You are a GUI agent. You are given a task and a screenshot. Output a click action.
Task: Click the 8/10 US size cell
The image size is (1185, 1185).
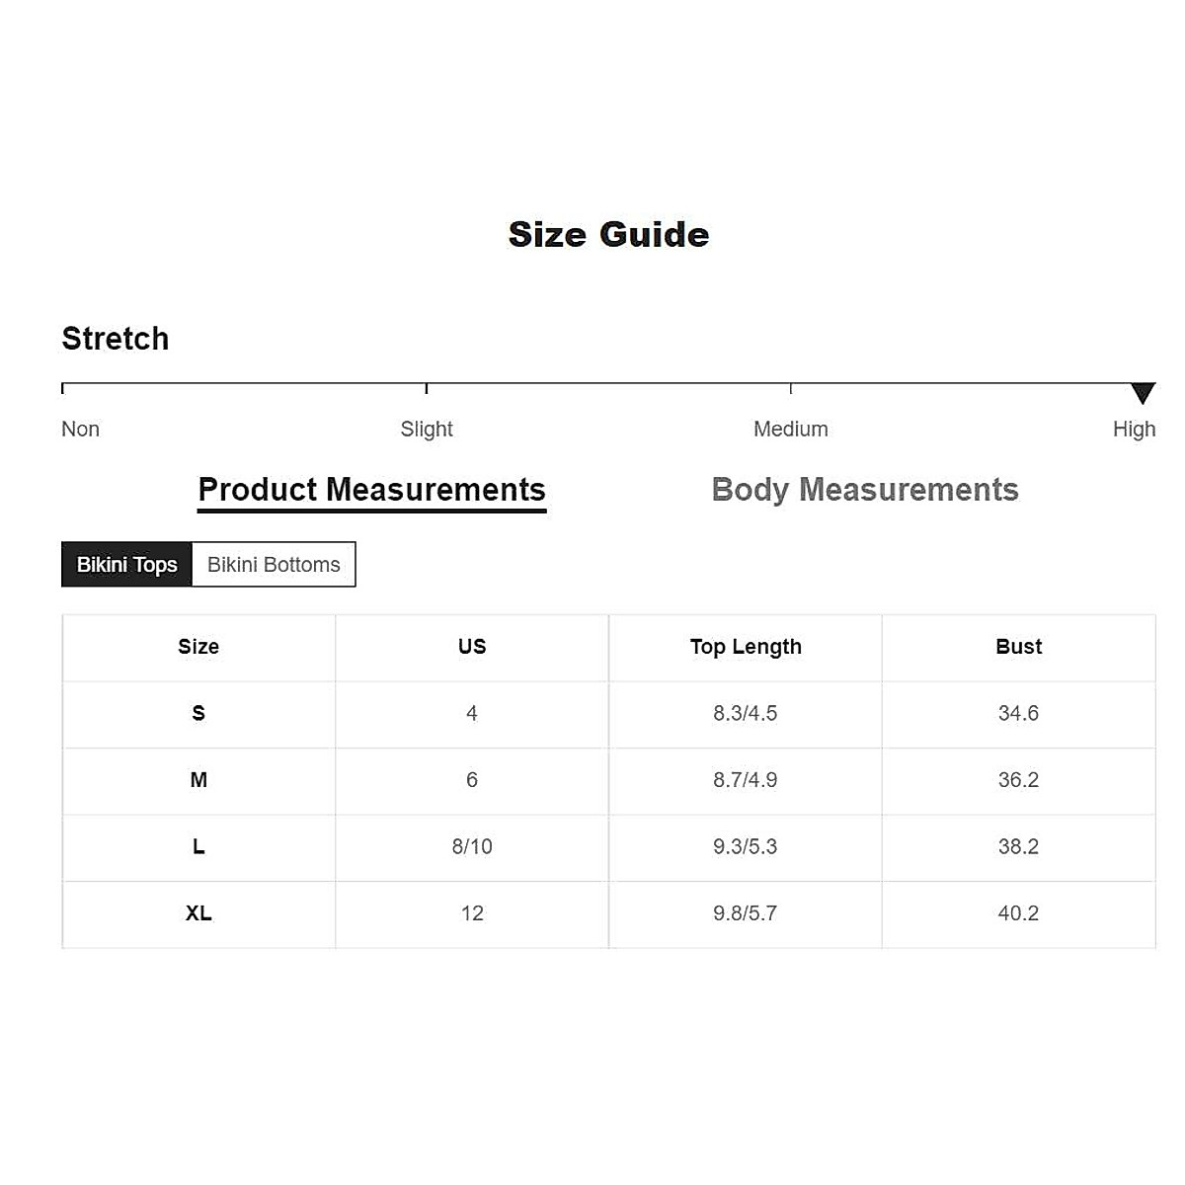pyautogui.click(x=472, y=846)
